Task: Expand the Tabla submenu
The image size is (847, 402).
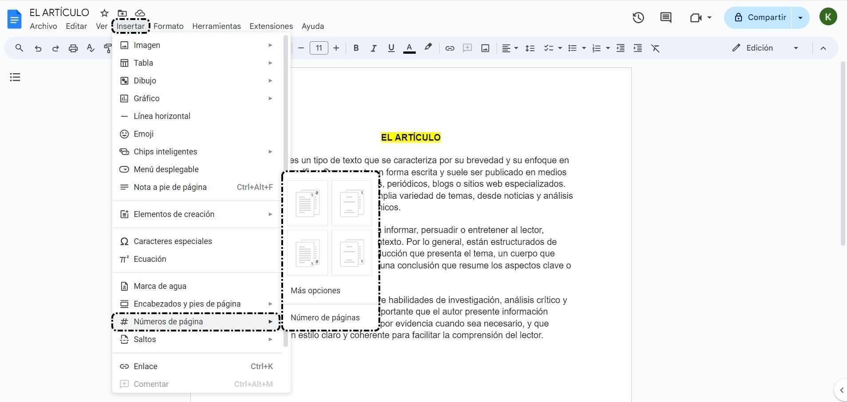Action: (x=197, y=63)
